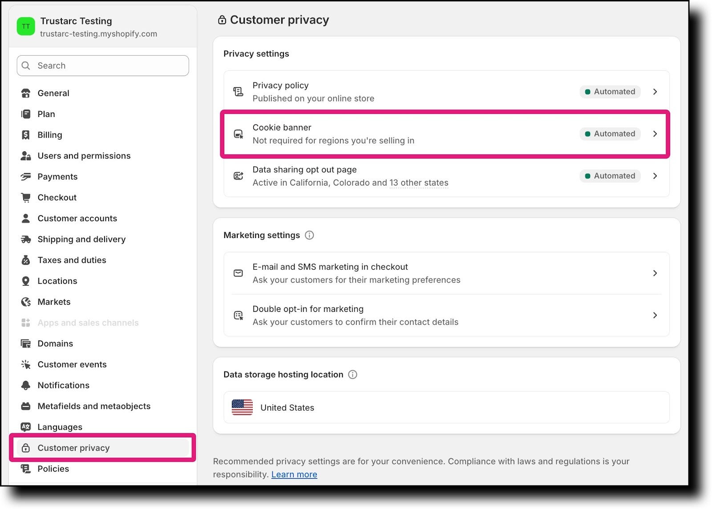Screen dimensions: 712x509
Task: Open Domains settings
Action: (x=103, y=344)
